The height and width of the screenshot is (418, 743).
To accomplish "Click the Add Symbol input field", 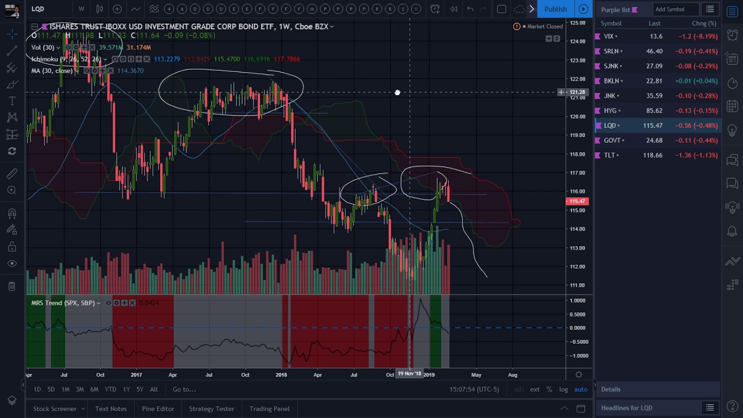I will (x=676, y=9).
